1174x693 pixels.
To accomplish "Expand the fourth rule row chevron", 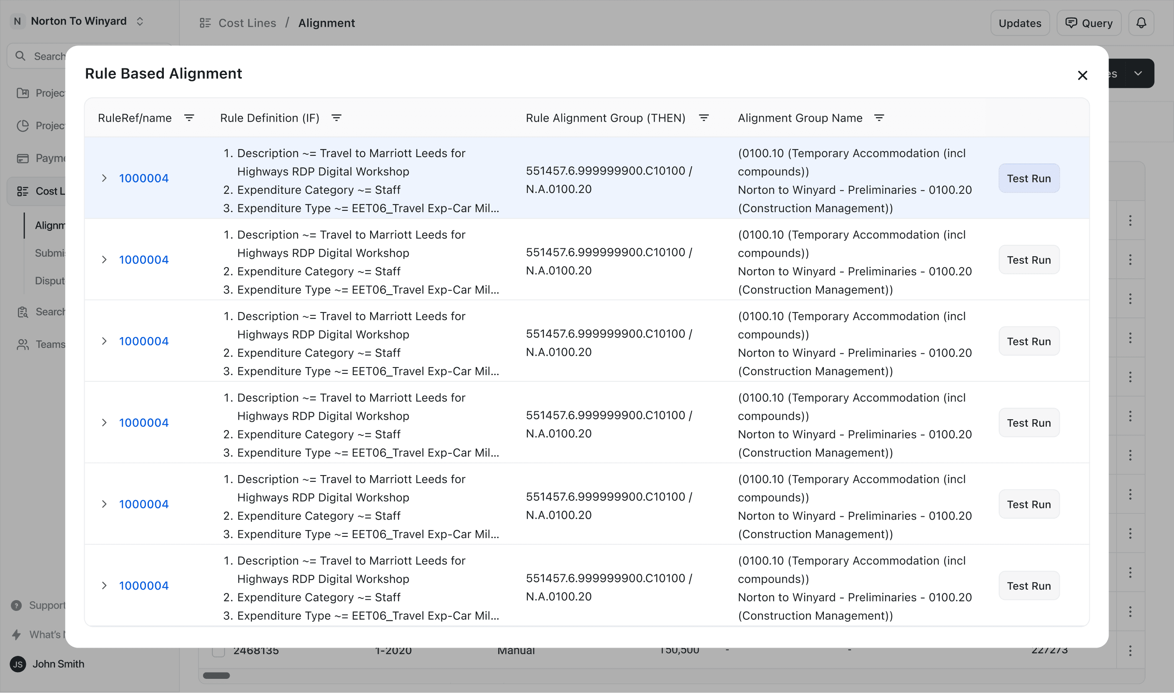I will tap(104, 423).
